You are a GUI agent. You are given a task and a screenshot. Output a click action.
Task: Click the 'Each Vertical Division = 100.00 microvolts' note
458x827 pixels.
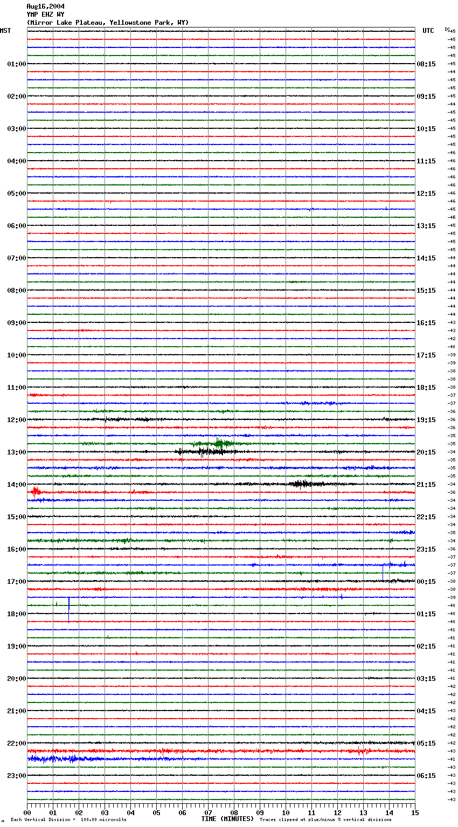[x=68, y=820]
